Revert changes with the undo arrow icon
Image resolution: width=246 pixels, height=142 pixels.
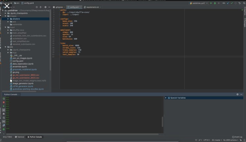(x=239, y=3)
